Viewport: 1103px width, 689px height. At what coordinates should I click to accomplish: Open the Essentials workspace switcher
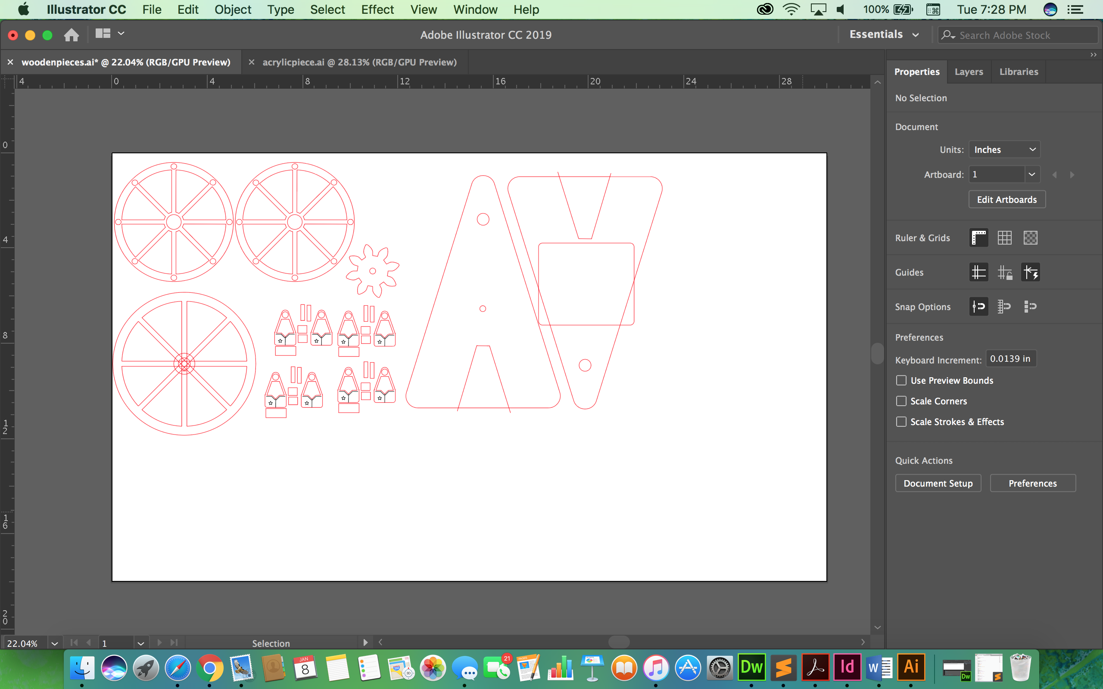(x=884, y=34)
